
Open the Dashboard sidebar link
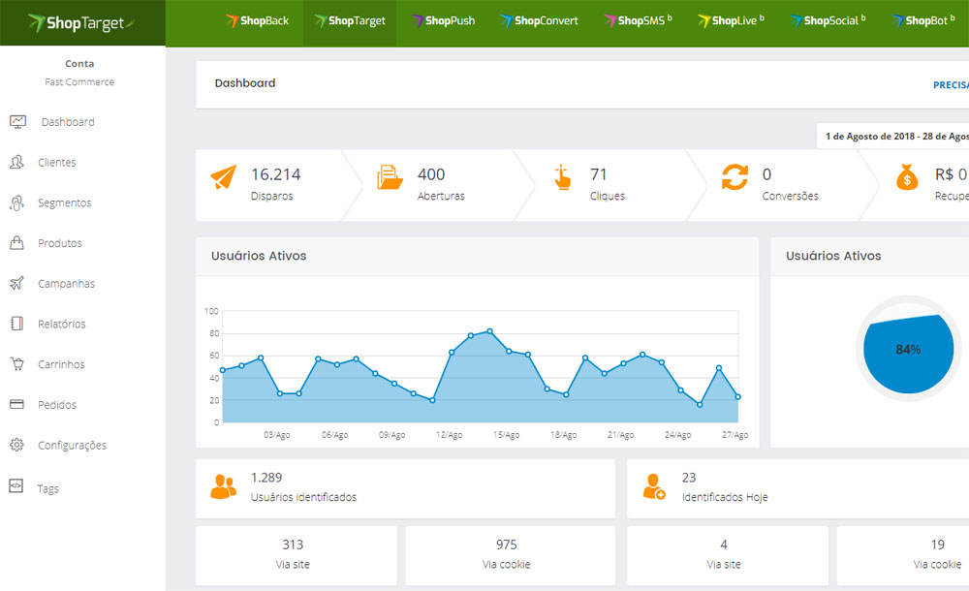point(68,122)
